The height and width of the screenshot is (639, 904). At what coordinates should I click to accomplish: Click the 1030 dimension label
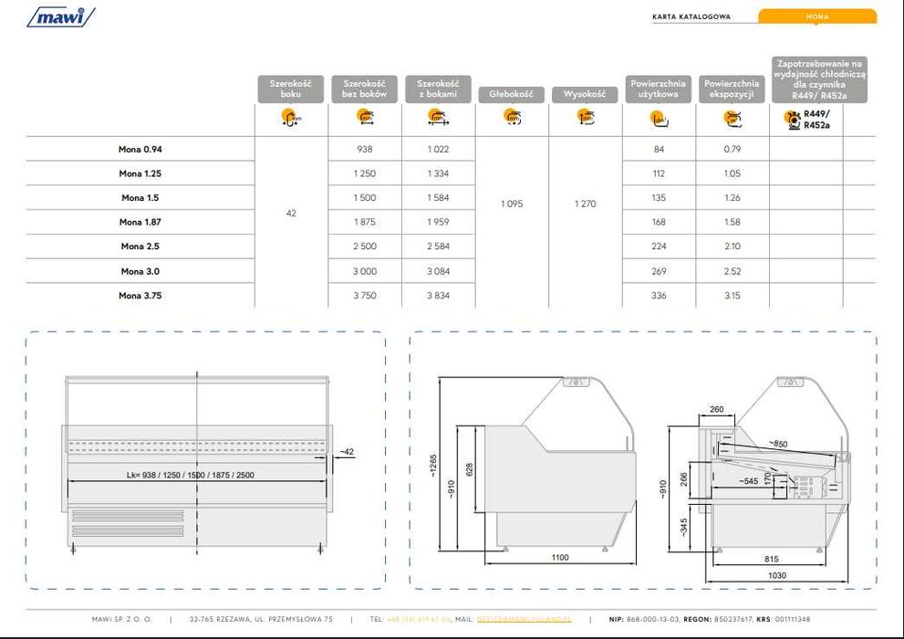pyautogui.click(x=776, y=575)
